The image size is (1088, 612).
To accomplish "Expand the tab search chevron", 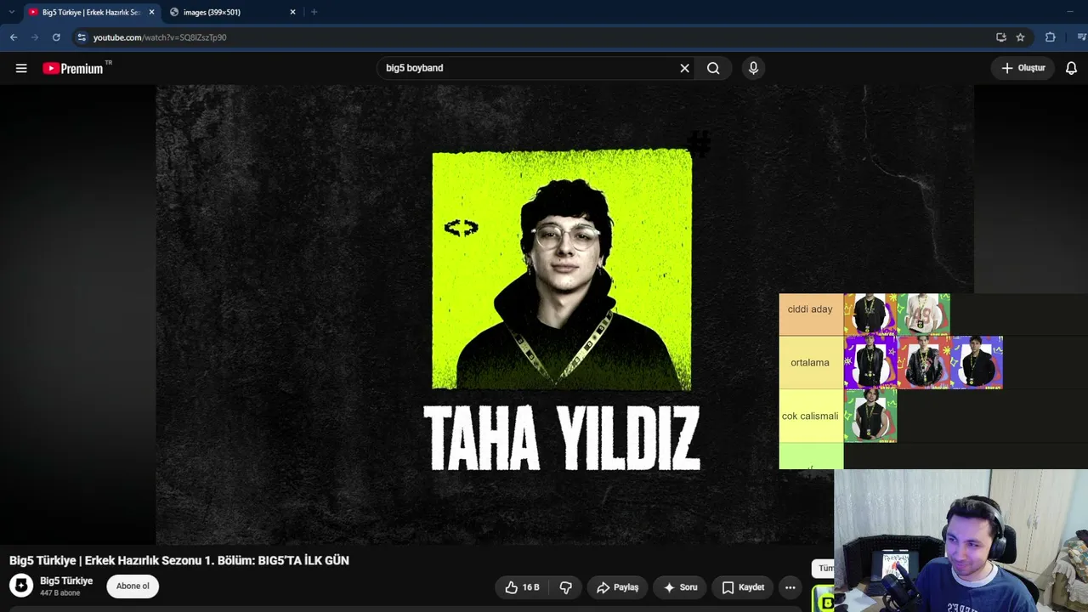I will pyautogui.click(x=11, y=12).
